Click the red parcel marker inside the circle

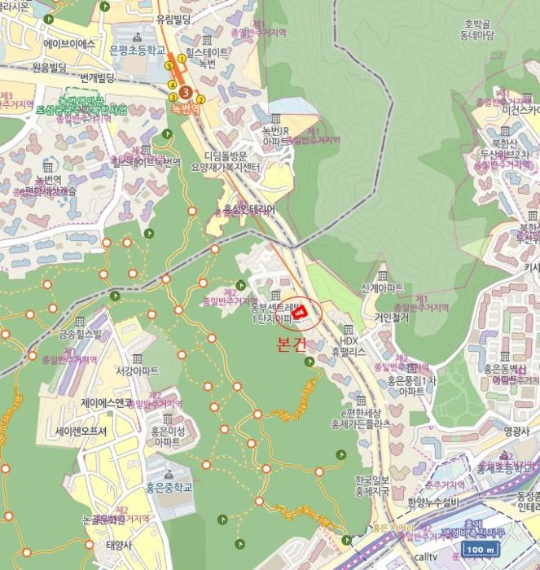tap(300, 310)
